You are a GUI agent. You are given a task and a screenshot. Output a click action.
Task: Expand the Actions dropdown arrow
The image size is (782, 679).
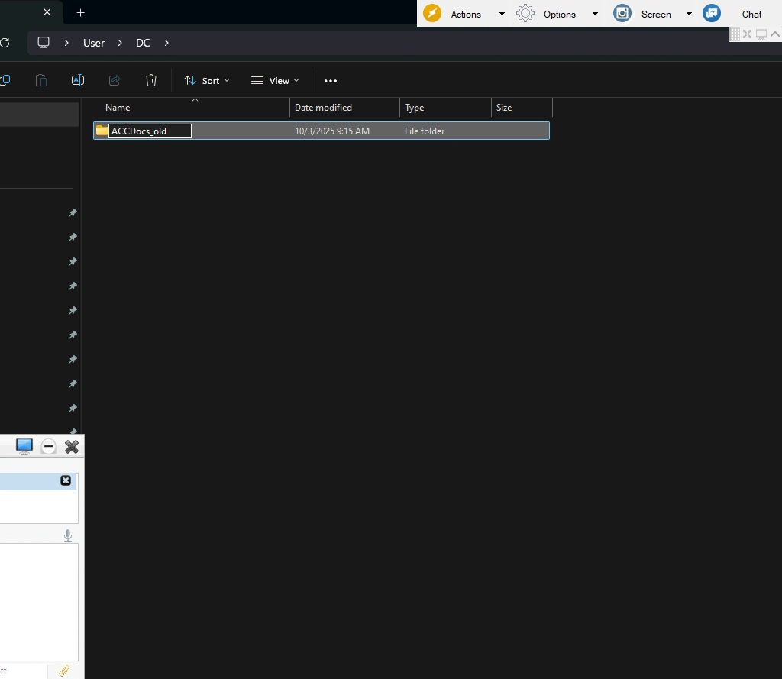[x=502, y=14]
